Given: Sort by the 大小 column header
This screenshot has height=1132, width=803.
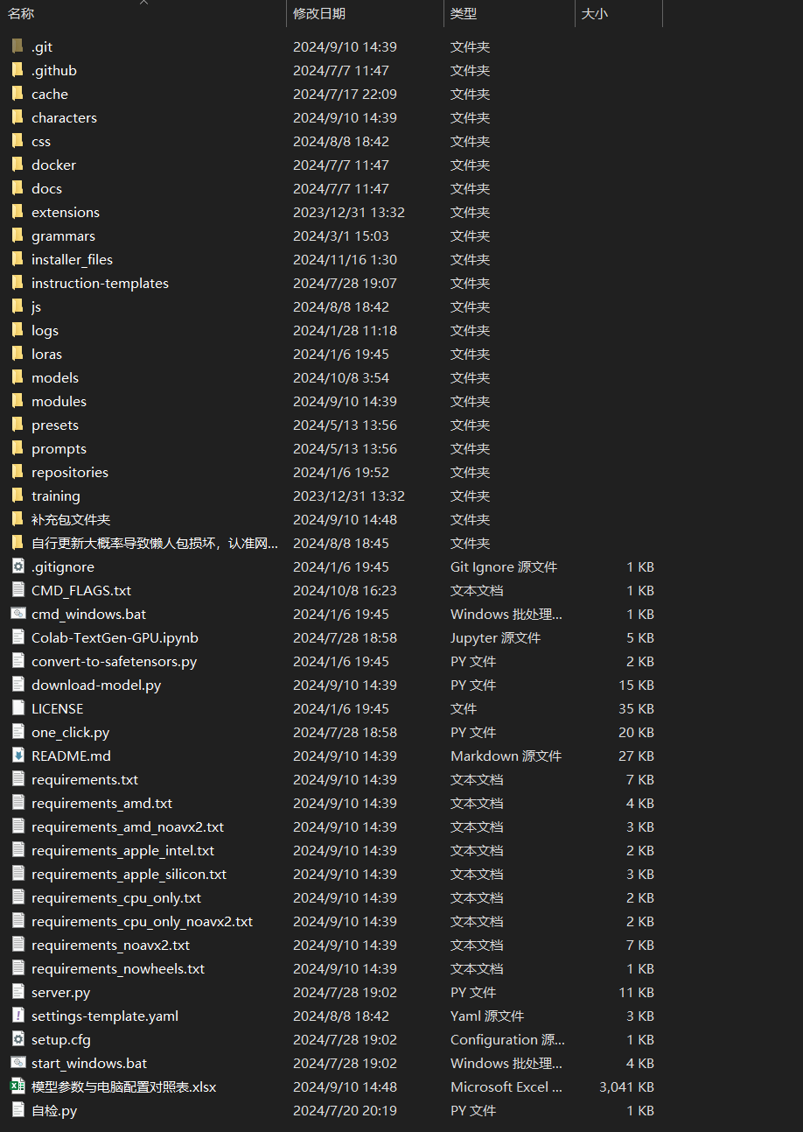Looking at the screenshot, I should click(x=595, y=13).
